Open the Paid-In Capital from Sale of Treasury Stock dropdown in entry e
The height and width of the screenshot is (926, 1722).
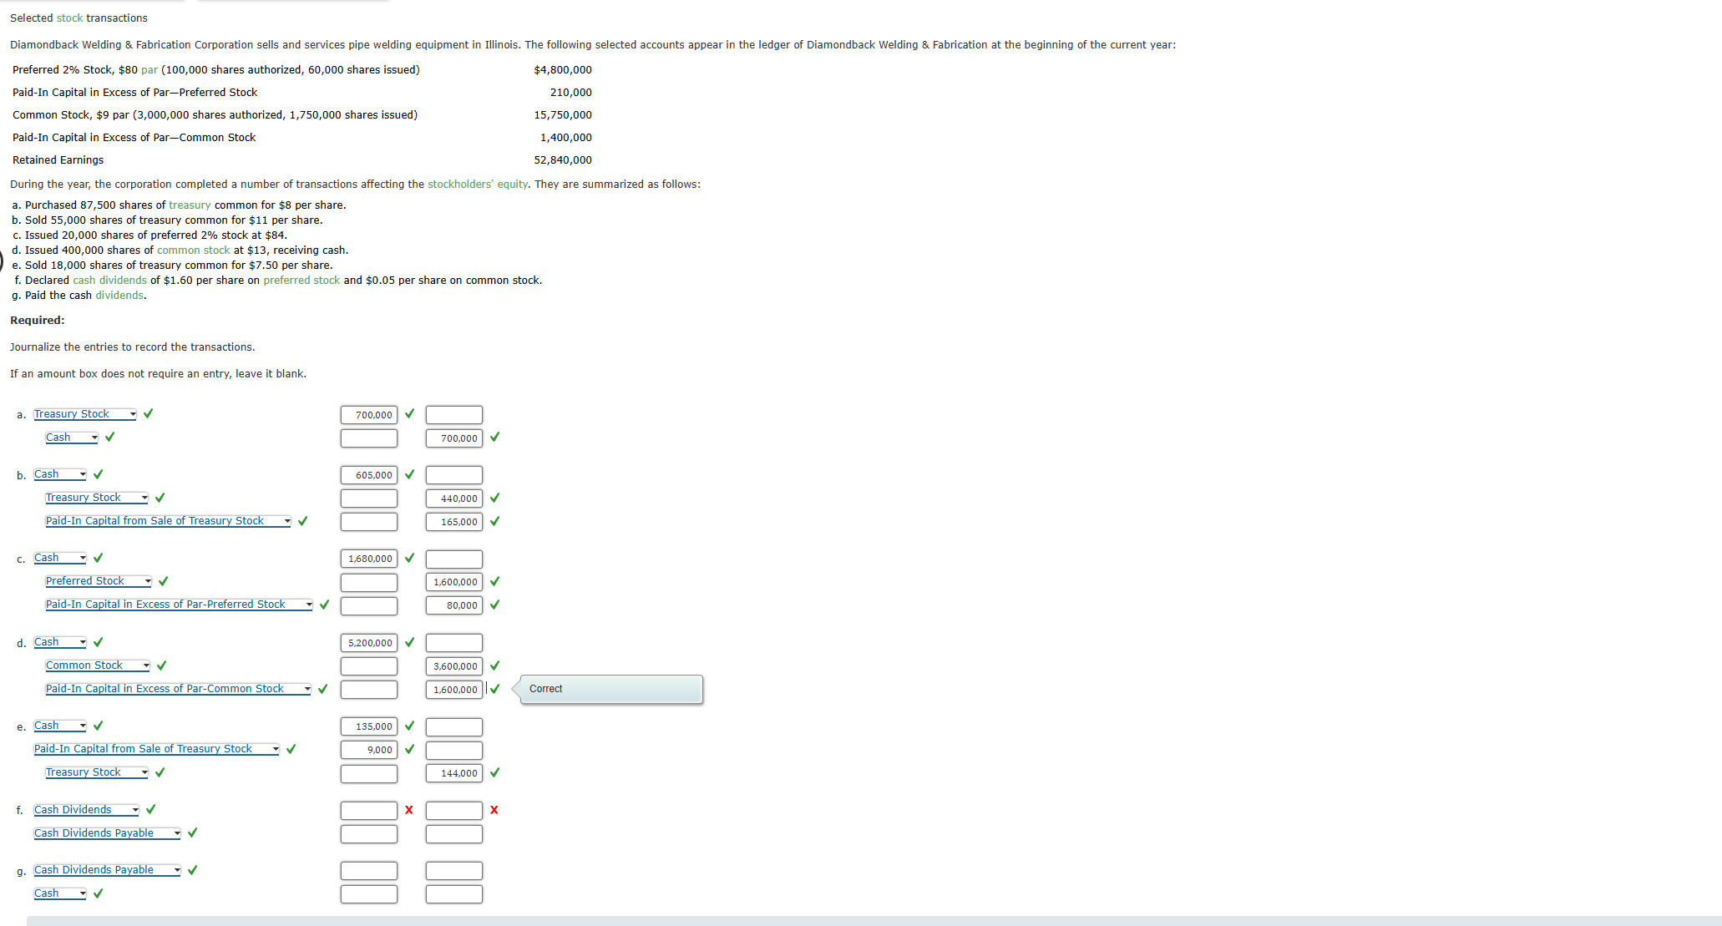tap(156, 749)
